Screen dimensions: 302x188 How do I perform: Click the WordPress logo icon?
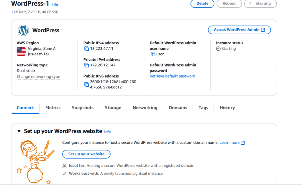(23, 30)
